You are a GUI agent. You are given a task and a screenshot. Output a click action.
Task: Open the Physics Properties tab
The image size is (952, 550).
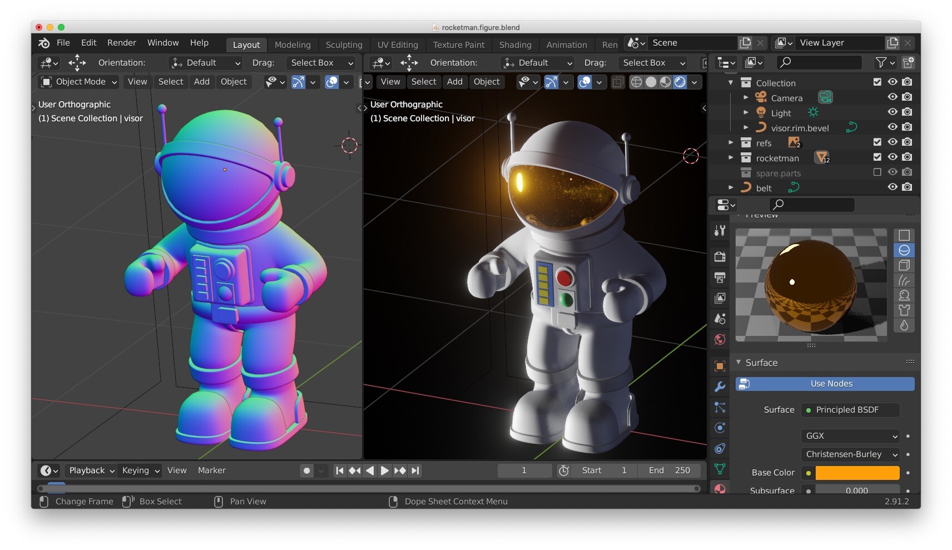pyautogui.click(x=720, y=428)
